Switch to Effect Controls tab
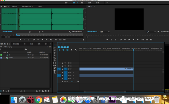This screenshot has height=104, width=169. coord(14,6)
